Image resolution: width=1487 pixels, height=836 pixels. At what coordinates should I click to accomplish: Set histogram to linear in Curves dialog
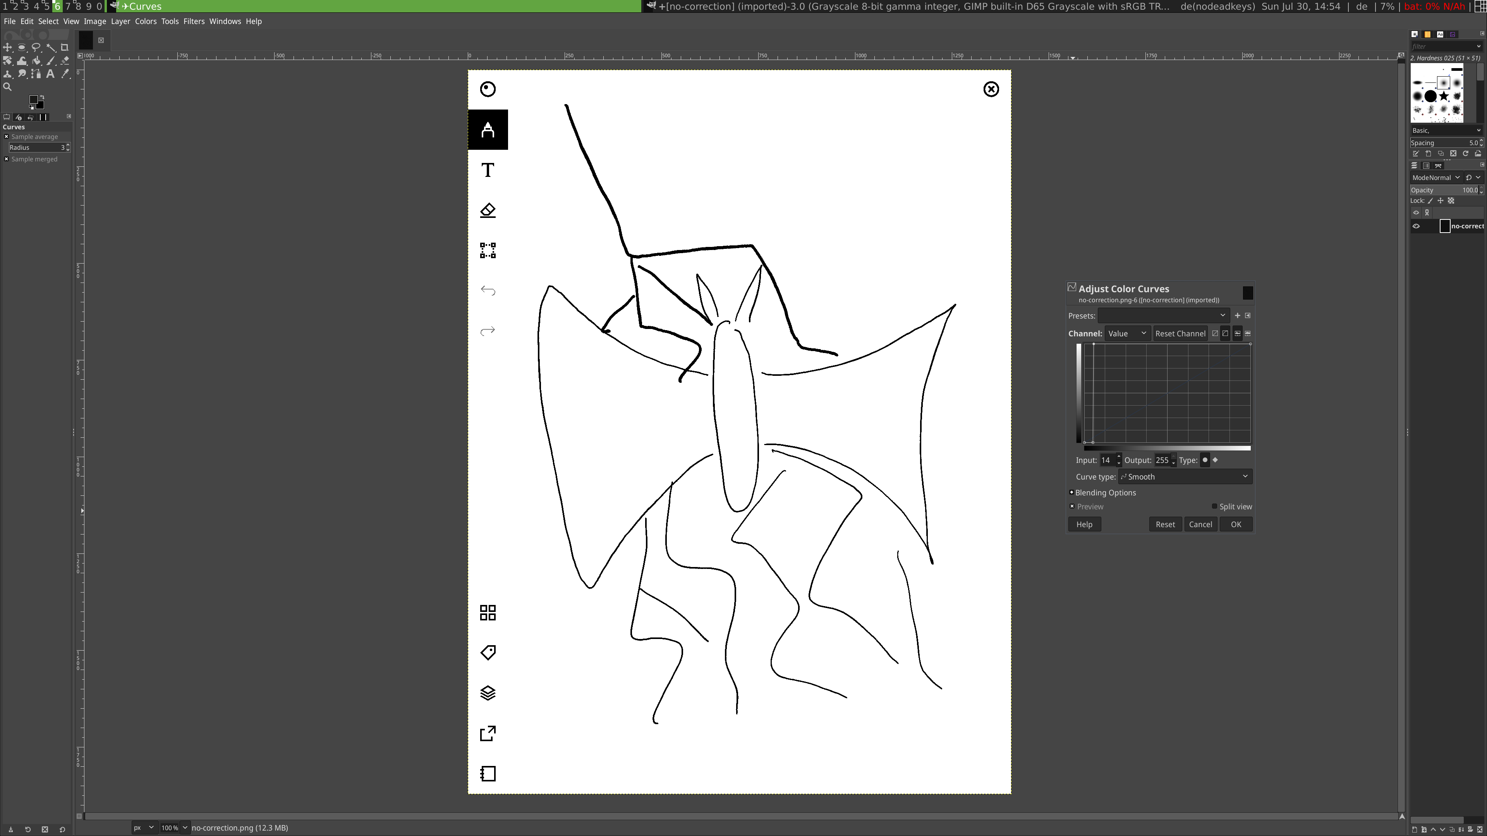(1238, 334)
